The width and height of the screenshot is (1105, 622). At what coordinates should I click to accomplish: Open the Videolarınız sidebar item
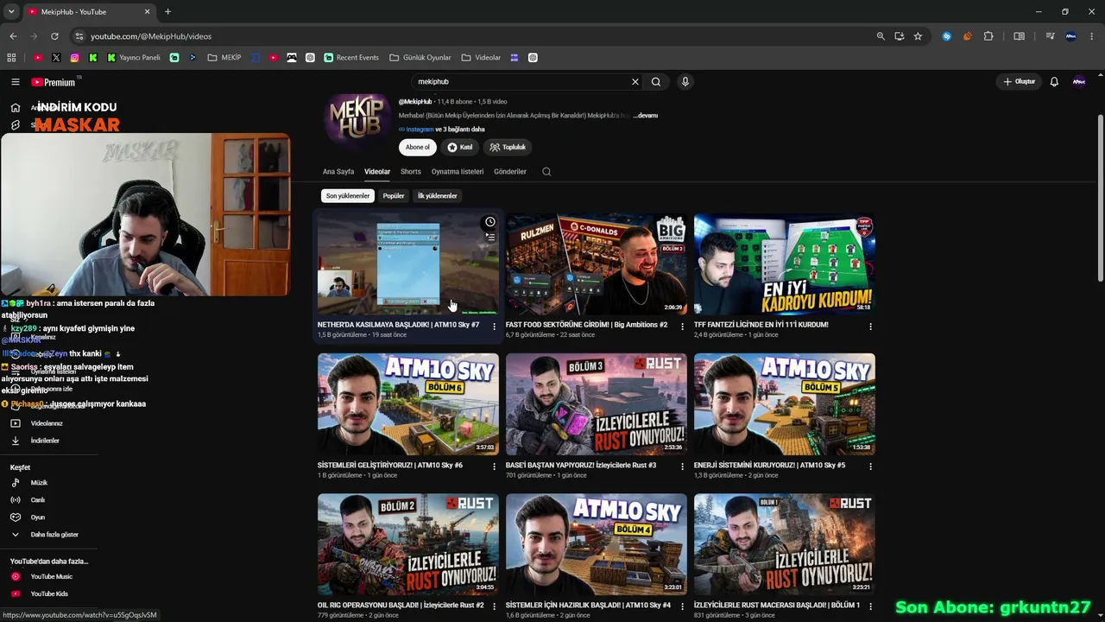48,423
